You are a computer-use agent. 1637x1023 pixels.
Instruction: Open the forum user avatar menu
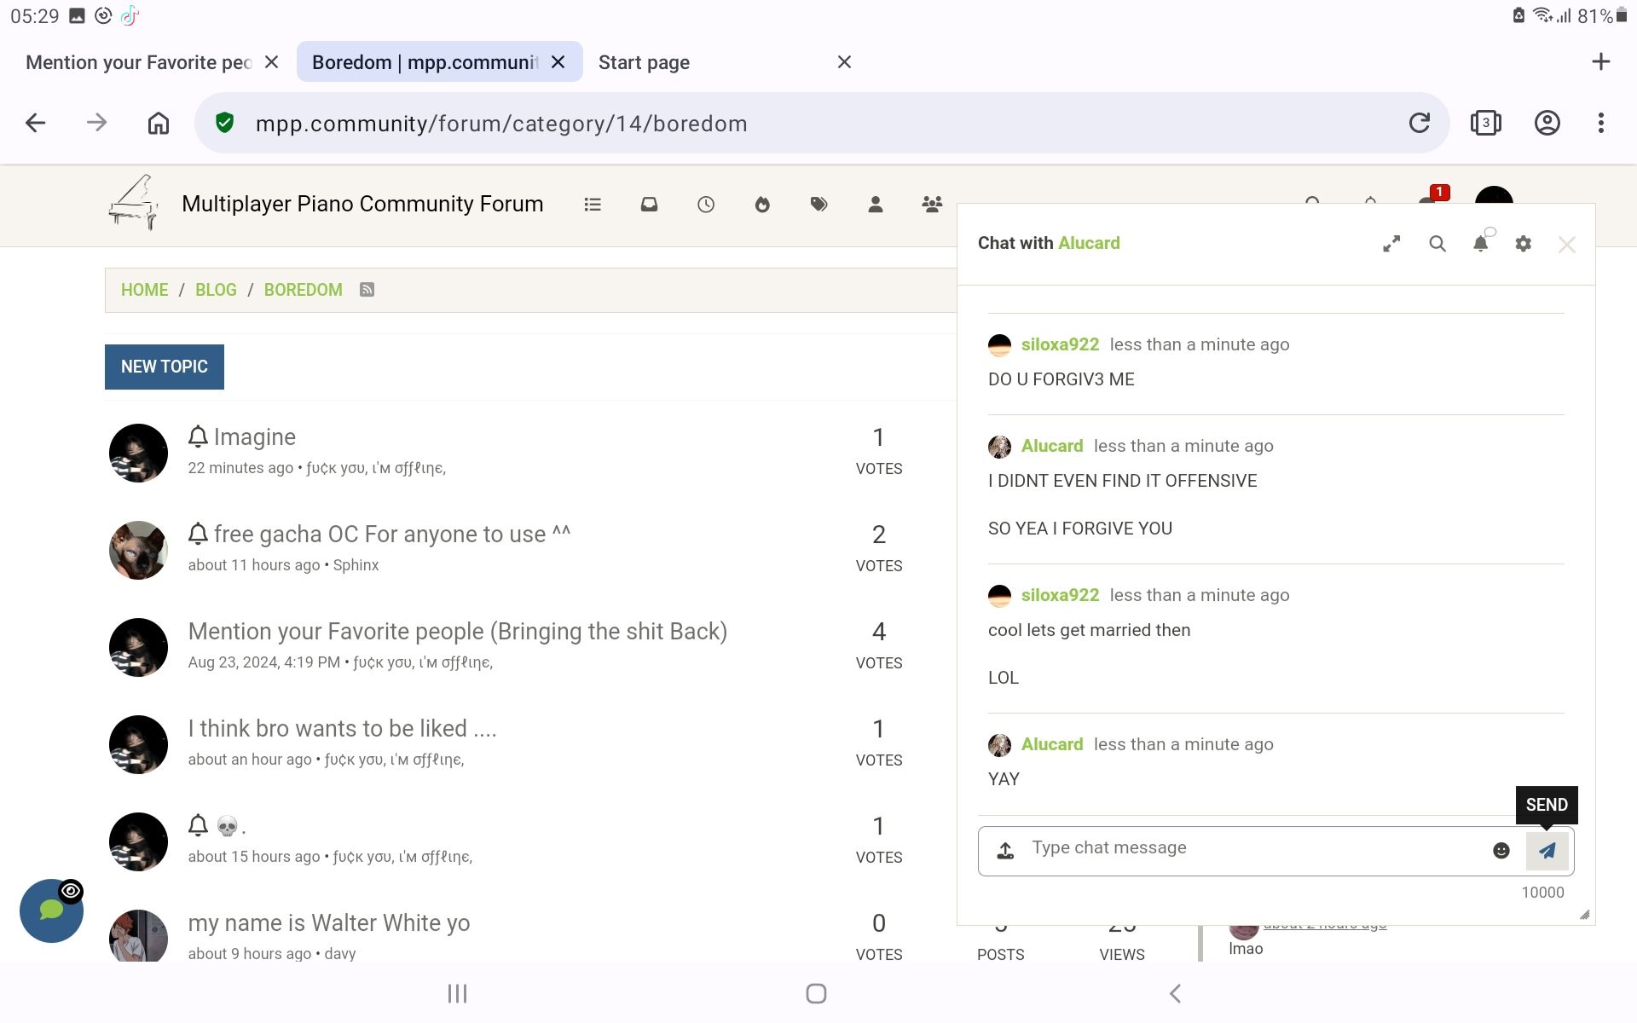pos(1494,196)
